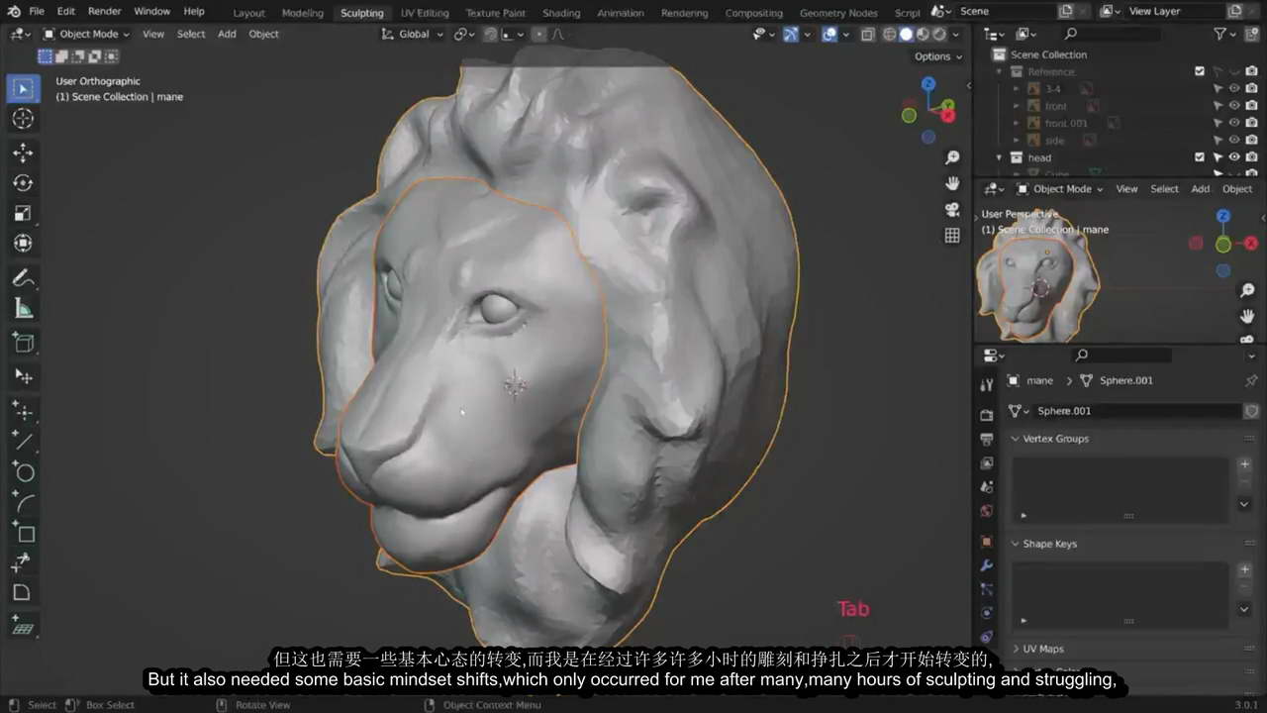Open the Add menu in main viewport header
The height and width of the screenshot is (713, 1267).
pos(227,34)
